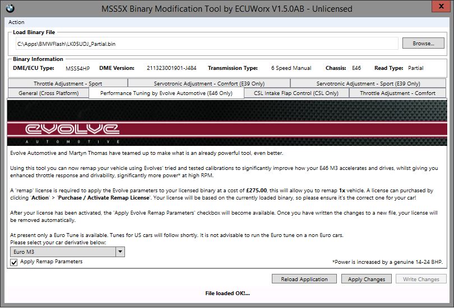Click the Reload Application button

304,279
